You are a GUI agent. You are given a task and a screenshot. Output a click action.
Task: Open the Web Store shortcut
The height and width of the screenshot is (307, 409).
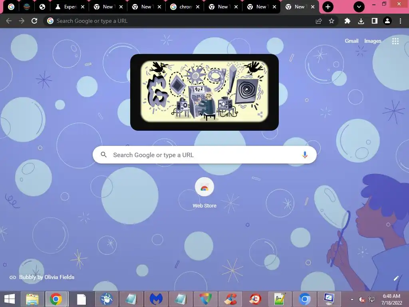tap(204, 193)
